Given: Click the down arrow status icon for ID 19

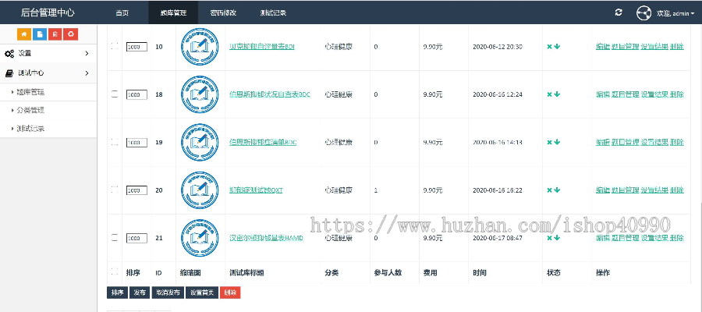Looking at the screenshot, I should click(x=557, y=142).
